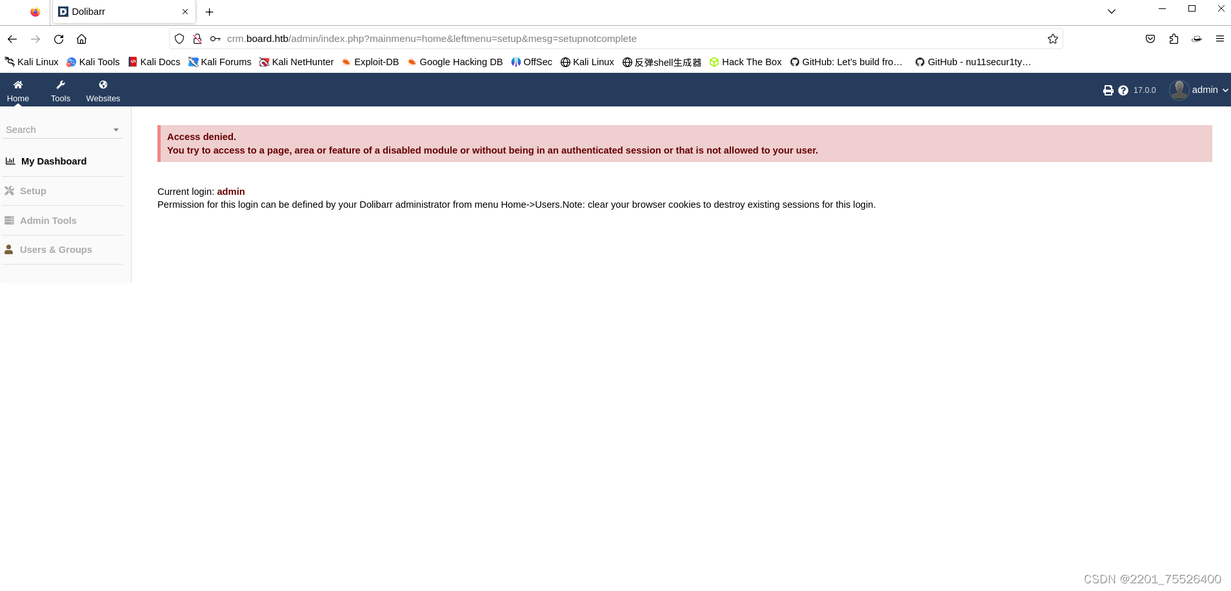Click the insecure connection padlock icon
The image size is (1231, 591).
(197, 39)
